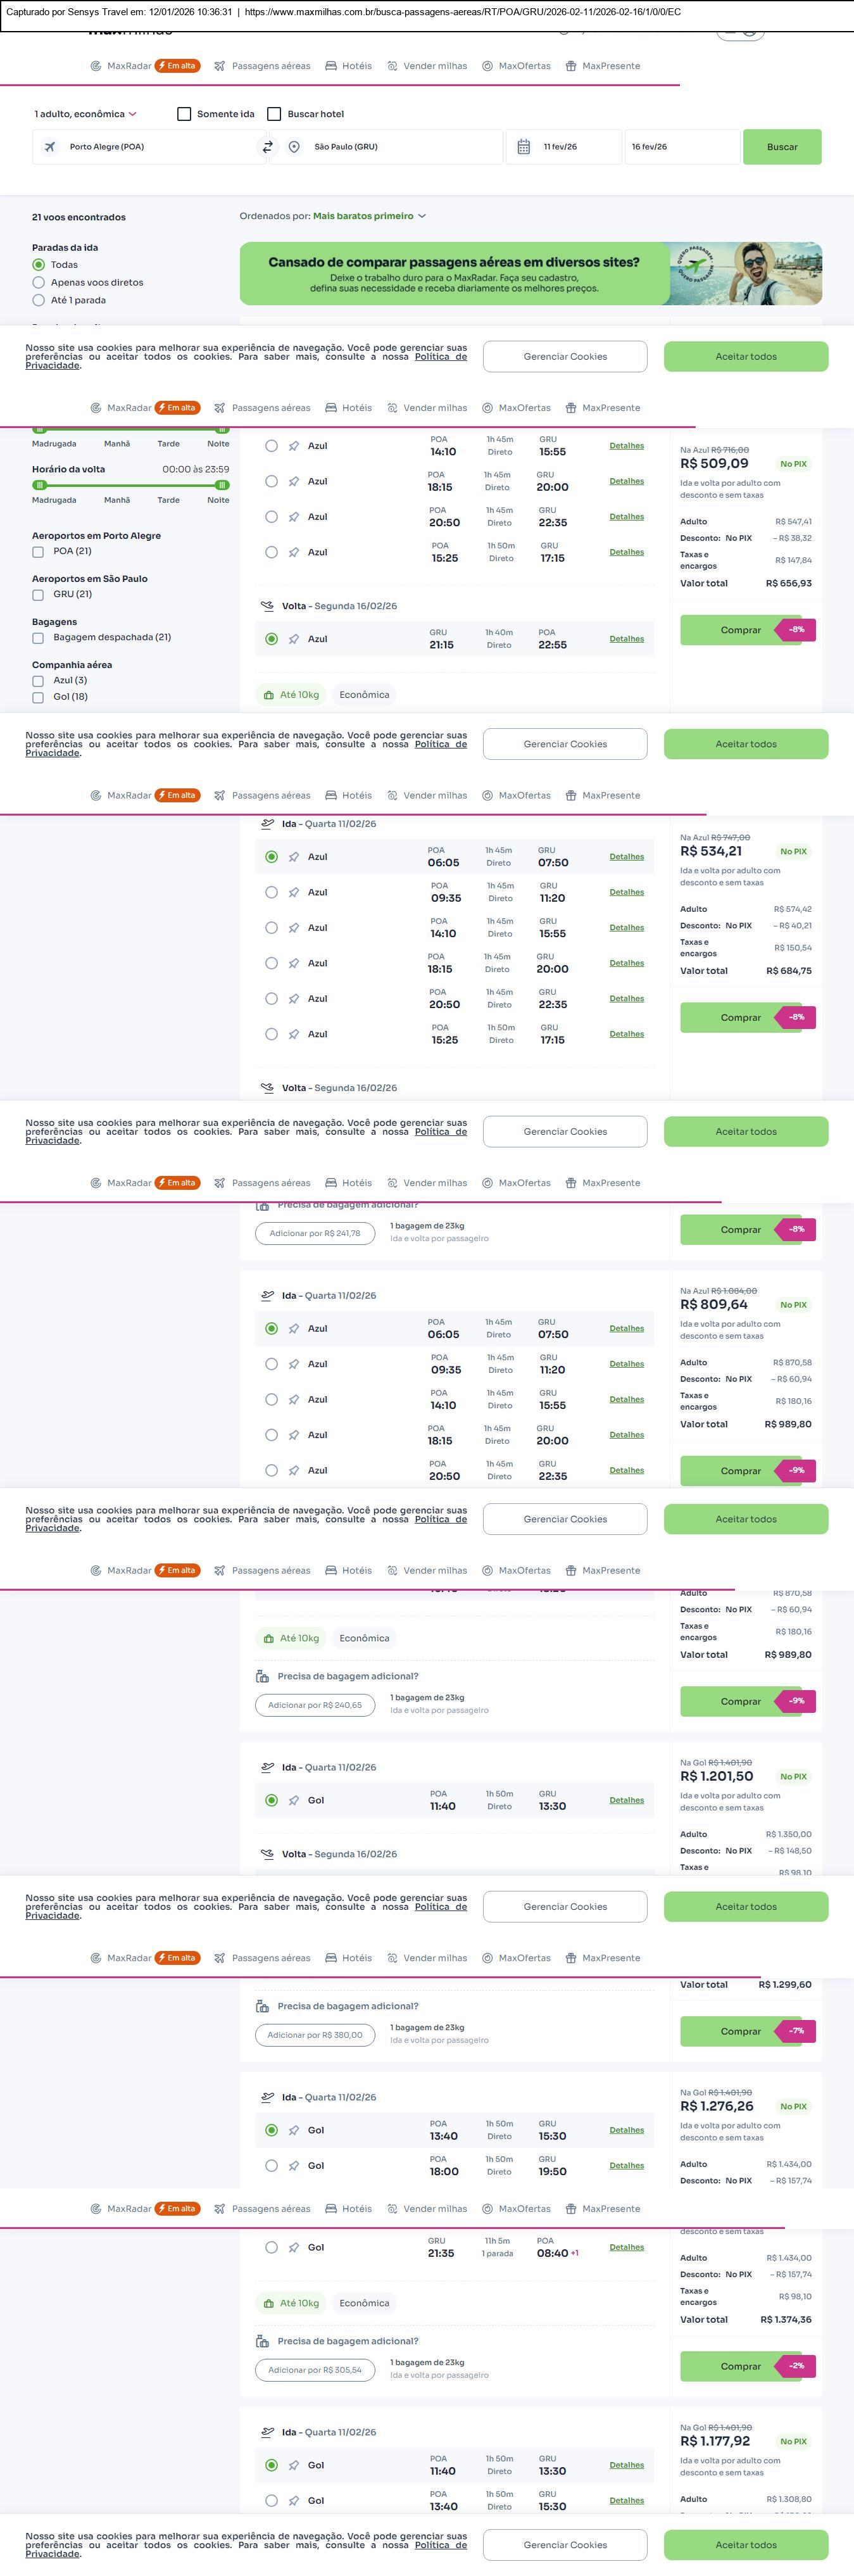The width and height of the screenshot is (854, 2576).
Task: Click the swap origin and destination arrows
Action: (x=267, y=147)
